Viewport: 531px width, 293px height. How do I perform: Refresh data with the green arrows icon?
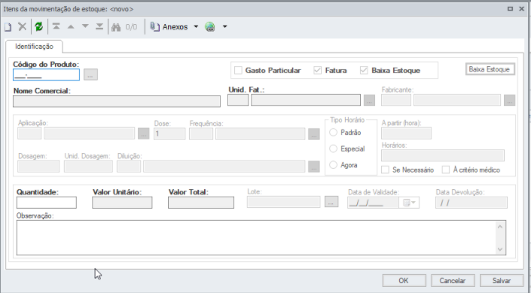[39, 26]
